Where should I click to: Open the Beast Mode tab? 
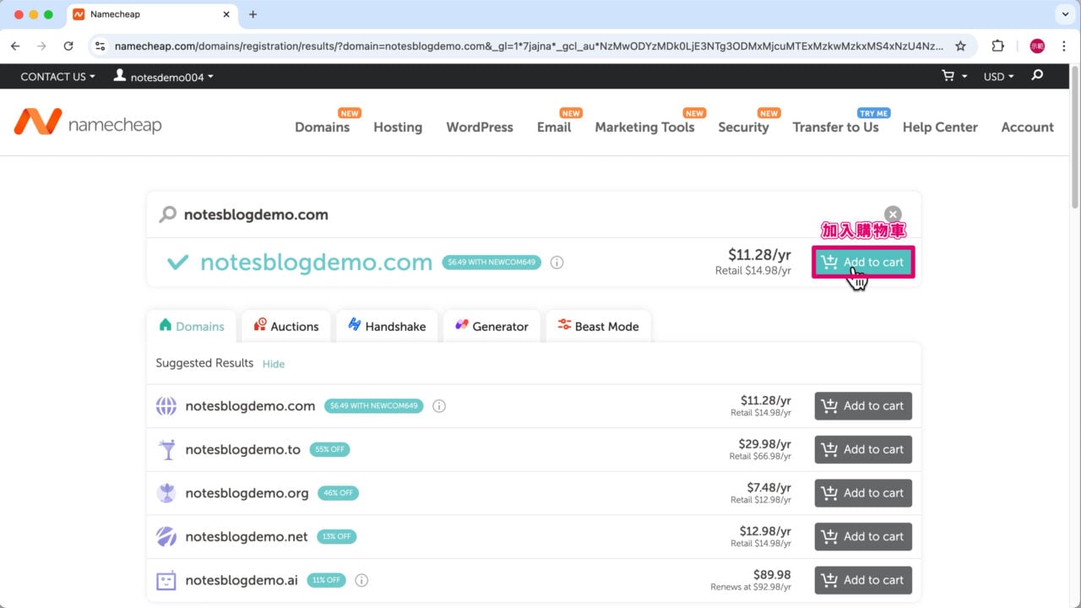point(597,326)
